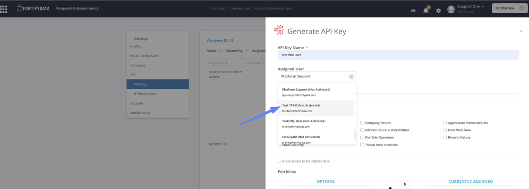The height and width of the screenshot is (189, 529).
Task: Open Product & Department Level nav item
Action: 273,9
